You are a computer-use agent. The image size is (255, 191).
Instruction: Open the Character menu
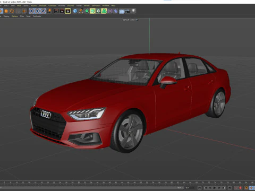52,5
